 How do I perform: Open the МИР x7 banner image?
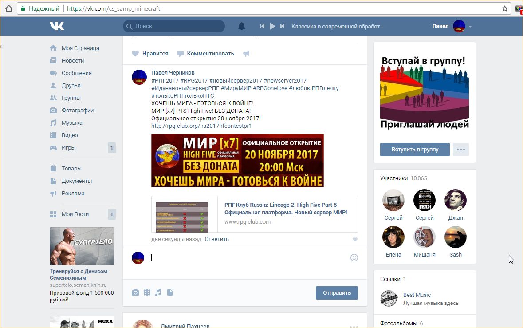click(237, 161)
